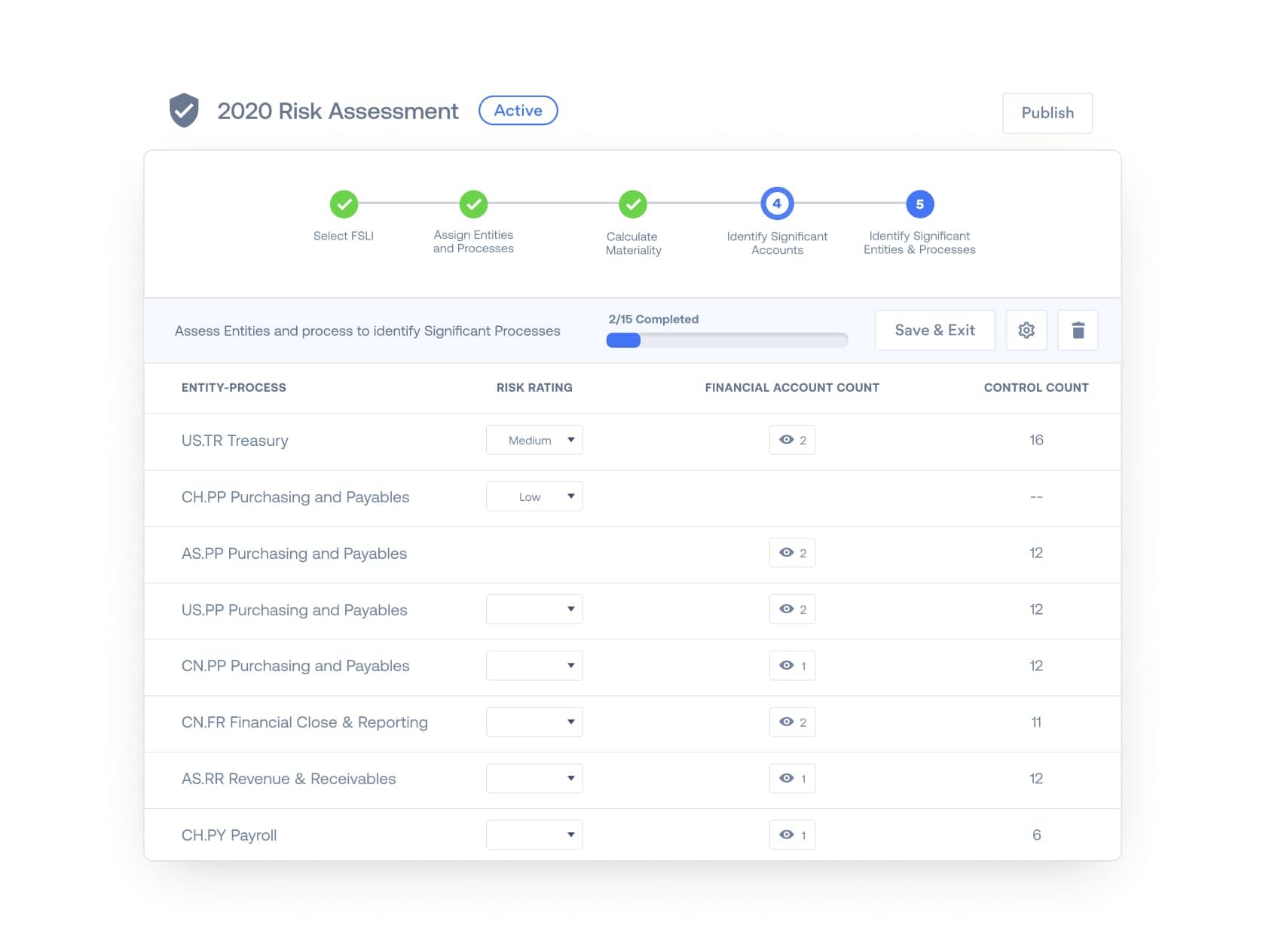View financial accounts for CH.PY Payroll

click(792, 835)
